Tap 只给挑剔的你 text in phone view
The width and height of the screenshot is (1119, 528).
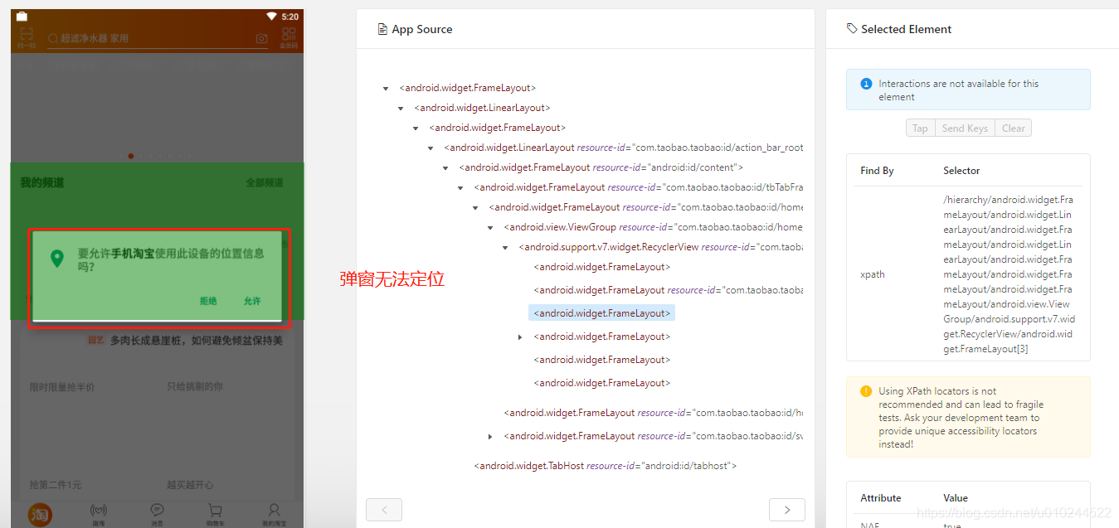click(x=195, y=387)
